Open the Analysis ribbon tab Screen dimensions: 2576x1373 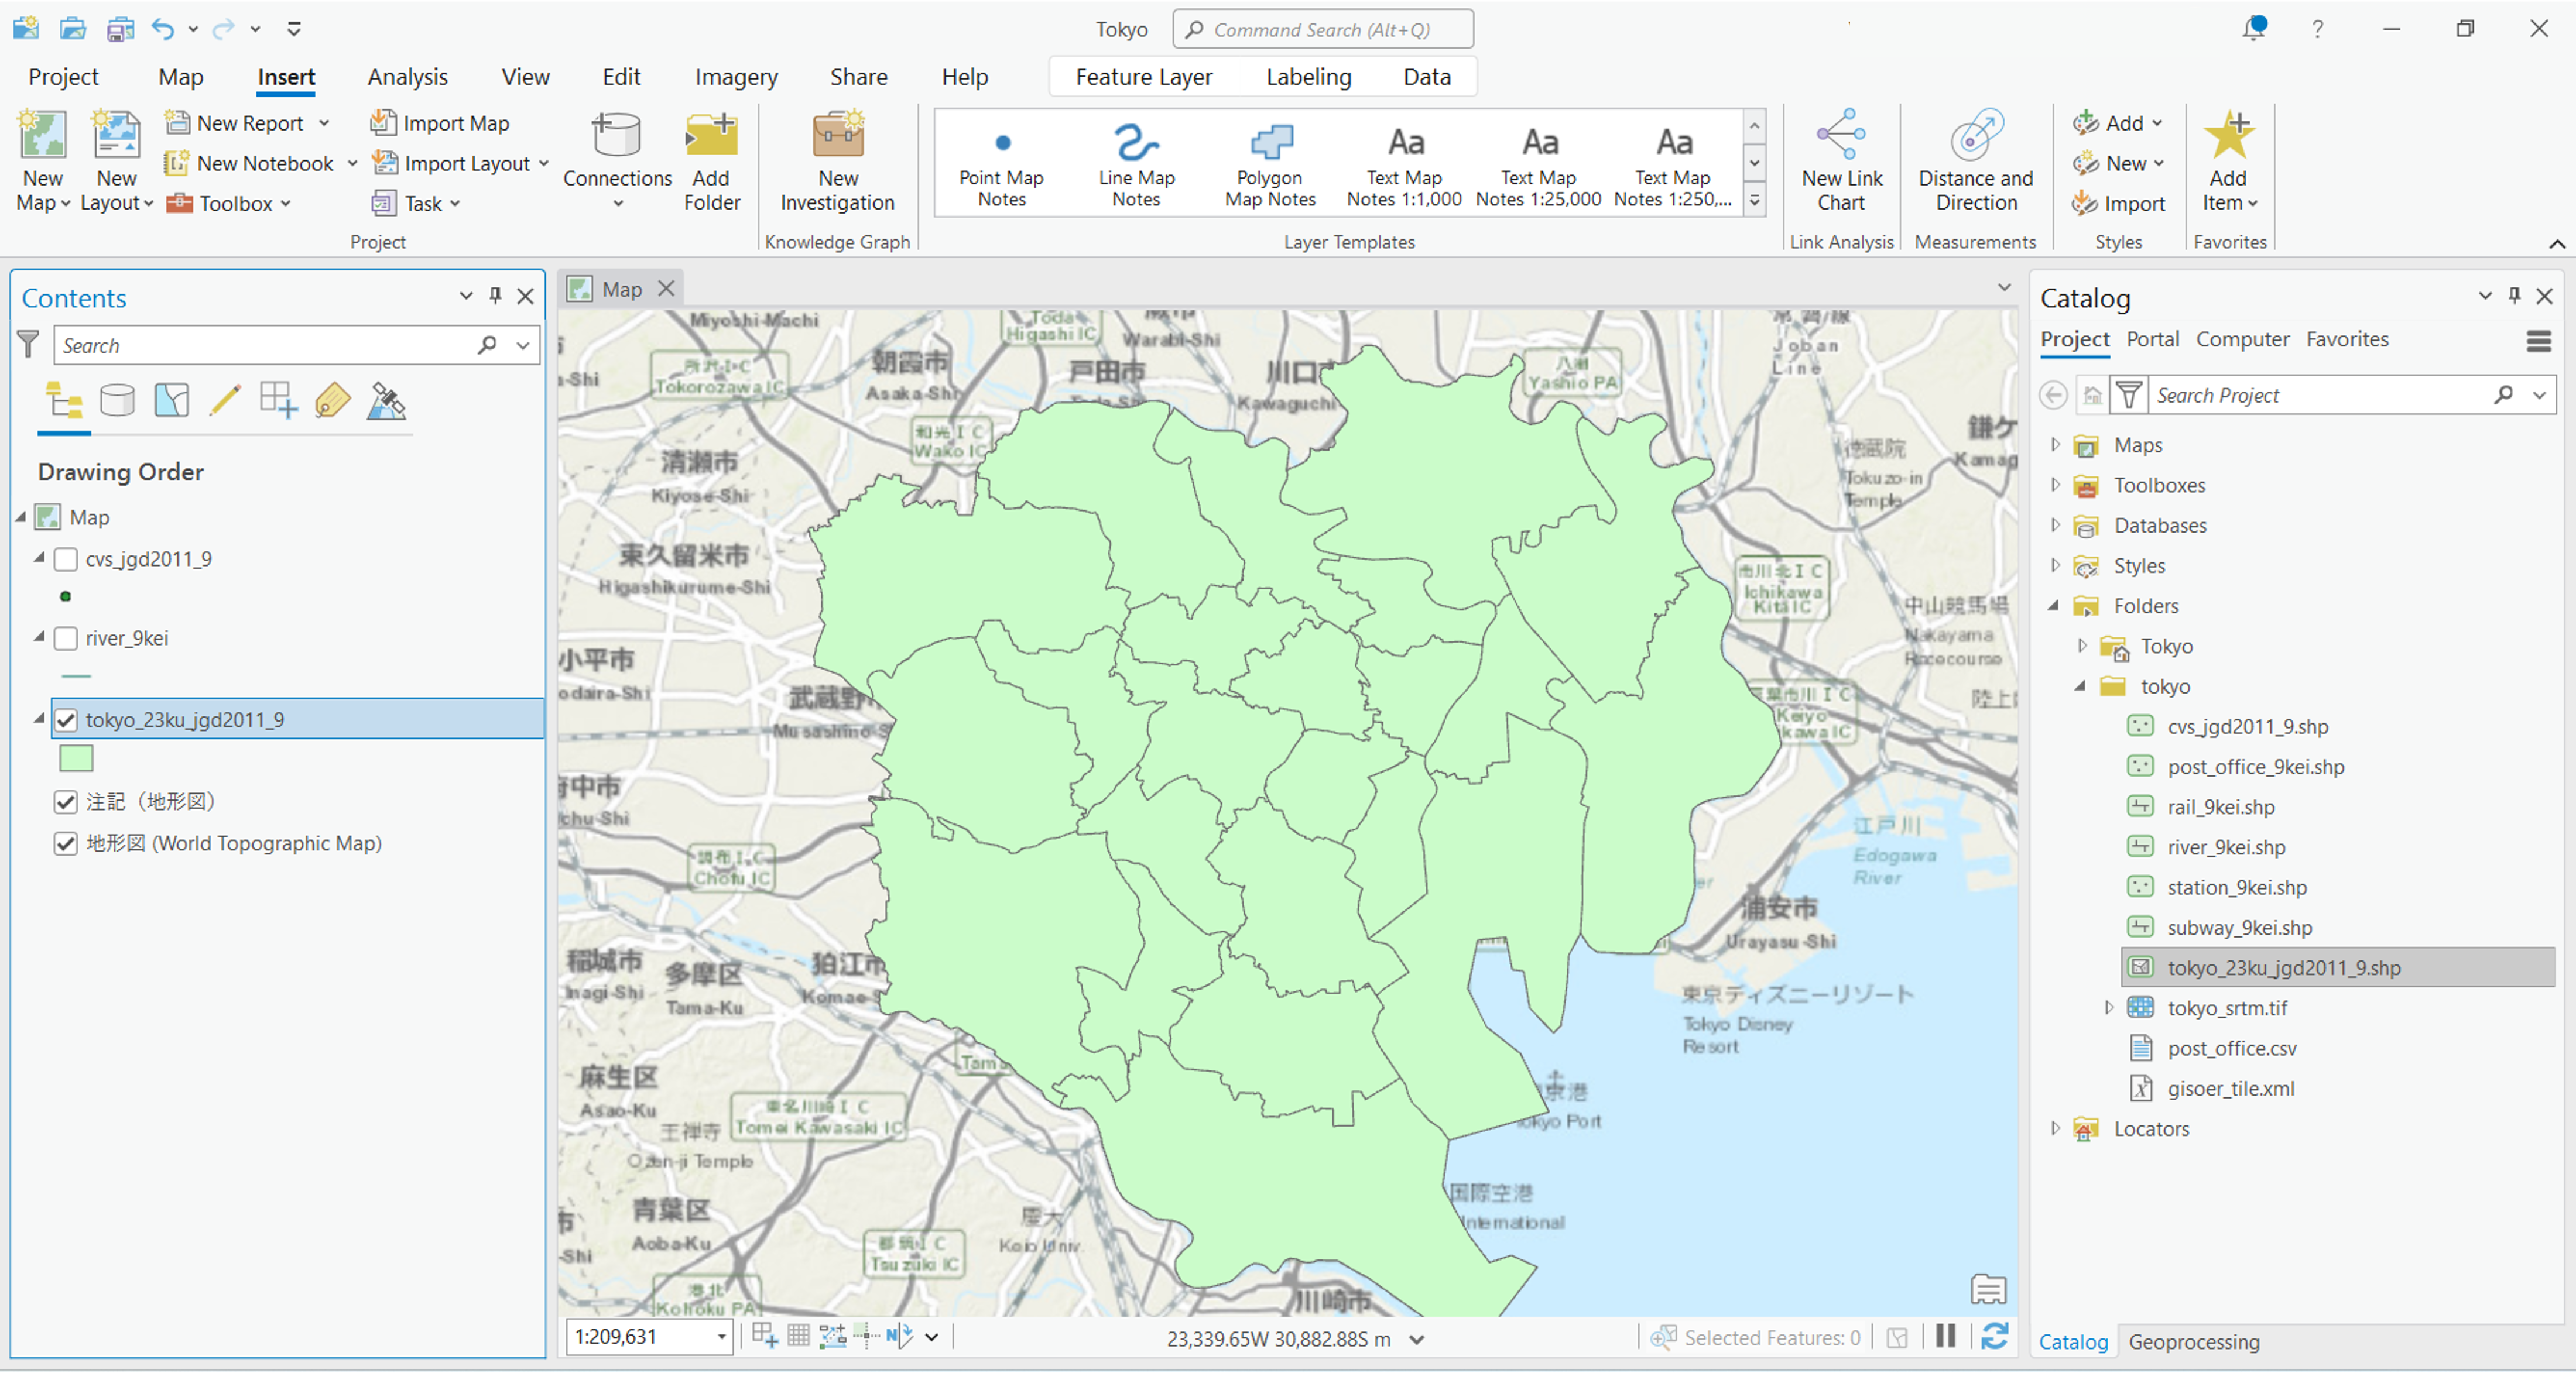pyautogui.click(x=407, y=77)
